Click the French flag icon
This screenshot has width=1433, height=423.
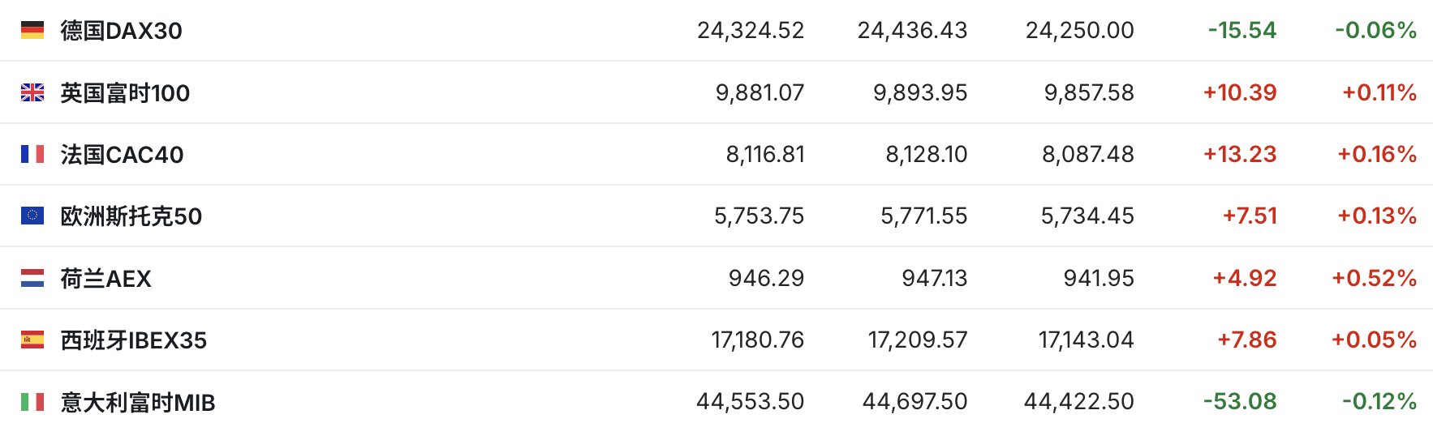pos(32,154)
